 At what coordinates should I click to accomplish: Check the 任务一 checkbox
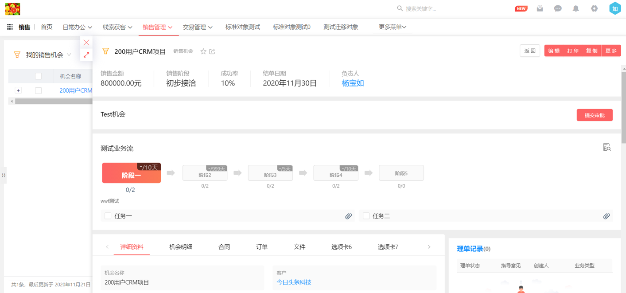click(108, 216)
